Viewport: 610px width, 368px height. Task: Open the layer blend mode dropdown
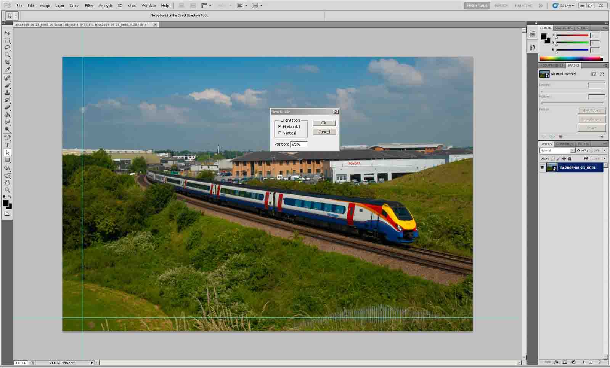point(557,150)
